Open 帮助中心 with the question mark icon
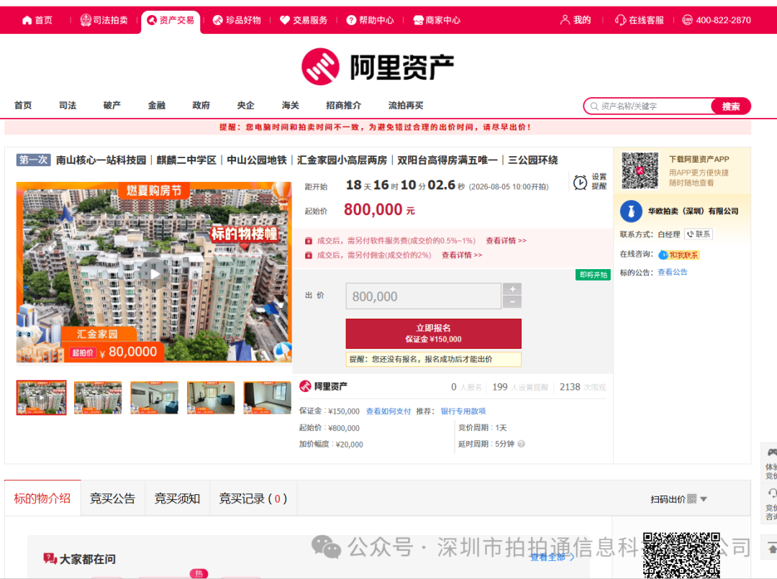777x579 pixels. [x=371, y=20]
